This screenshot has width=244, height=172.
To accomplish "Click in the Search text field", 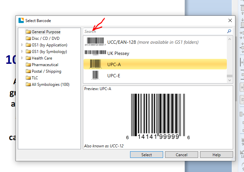I will pyautogui.click(x=154, y=32).
